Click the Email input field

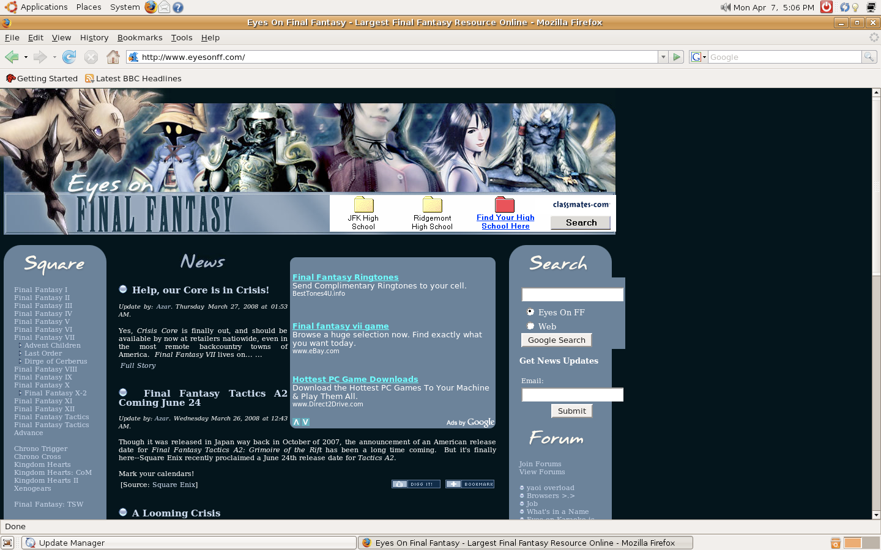(573, 395)
